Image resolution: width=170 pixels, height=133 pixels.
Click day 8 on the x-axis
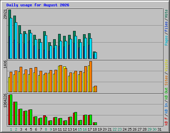(x=46, y=129)
